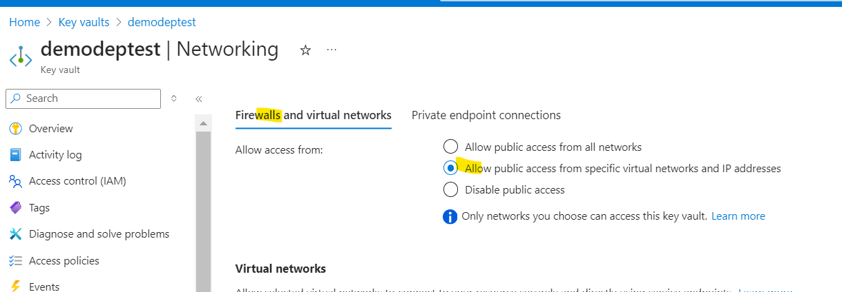Navigate to Key vaults breadcrumb
Screen dimensions: 842x292
pyautogui.click(x=84, y=22)
